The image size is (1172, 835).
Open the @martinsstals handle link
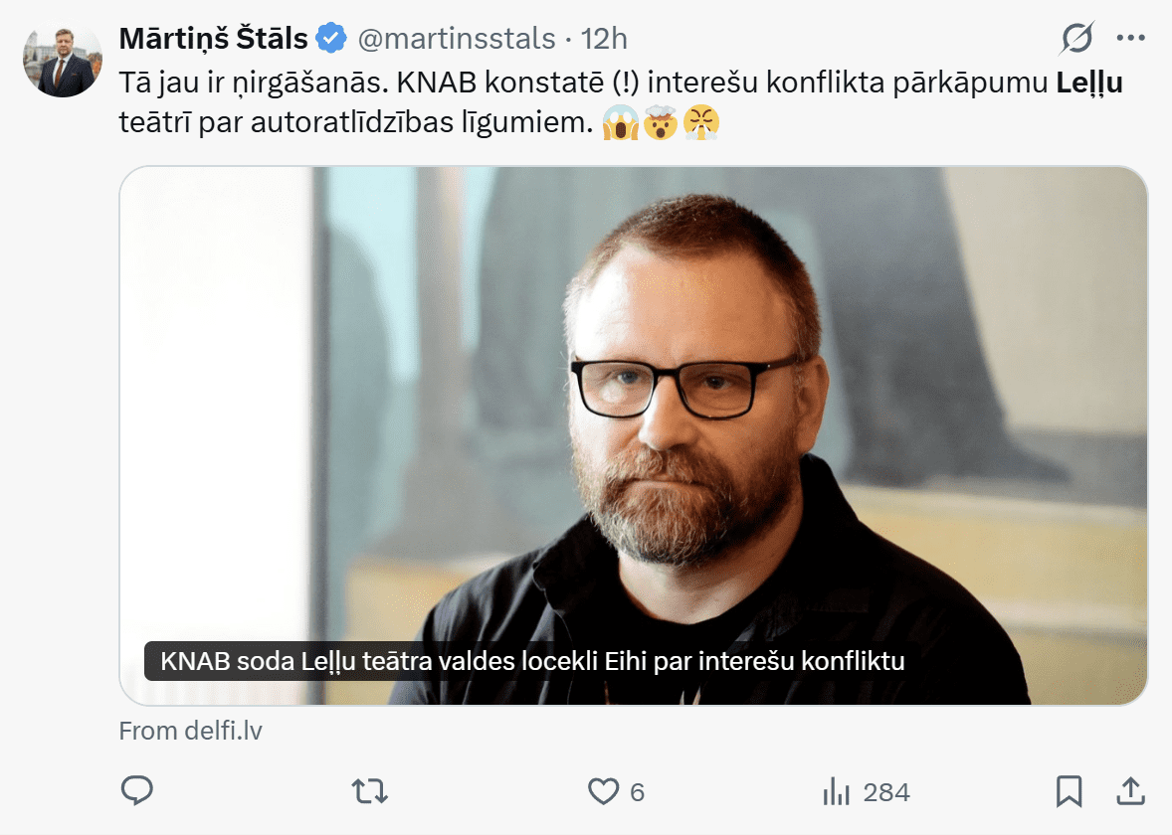(x=456, y=39)
